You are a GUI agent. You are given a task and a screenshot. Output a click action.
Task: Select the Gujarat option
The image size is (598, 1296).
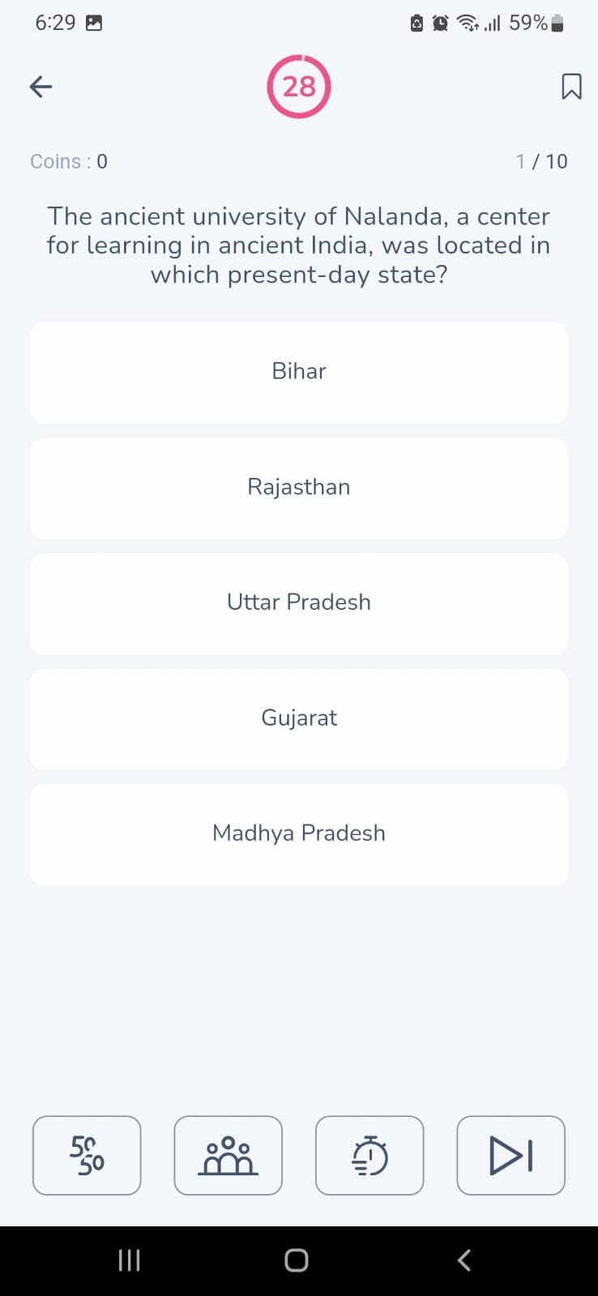tap(299, 719)
